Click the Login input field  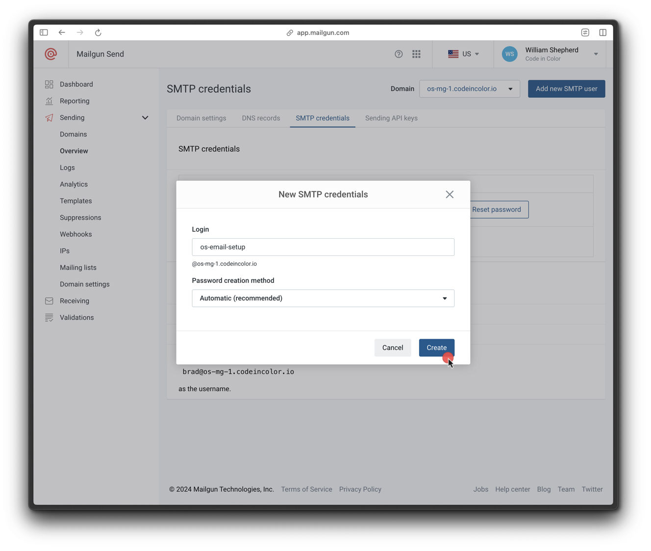[323, 247]
